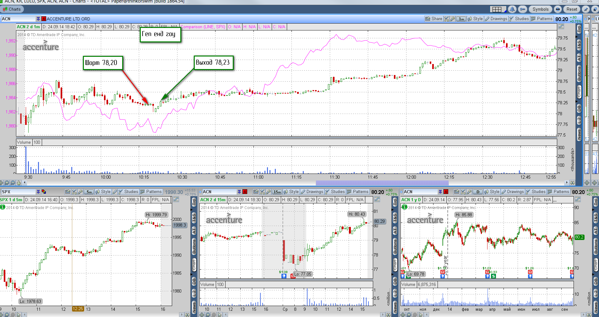Share the ACN 15m chart
The image size is (599, 317).
[x=256, y=192]
